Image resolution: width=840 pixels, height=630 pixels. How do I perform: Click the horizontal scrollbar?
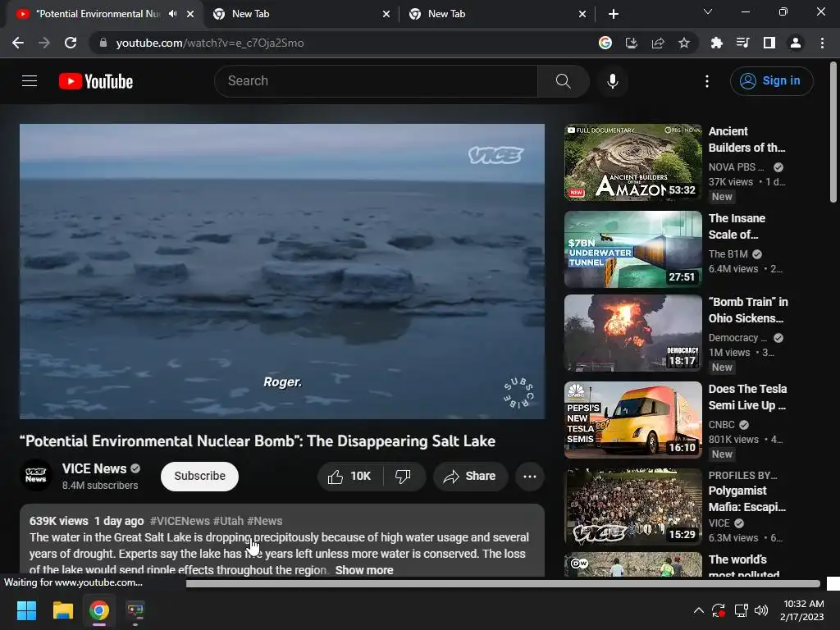[x=503, y=583]
